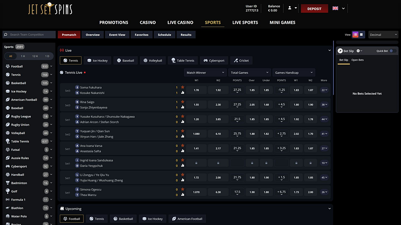Open the Games Handicap dropdown
This screenshot has height=225, width=401.
coord(294,73)
